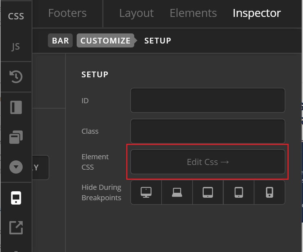Click the Element CSS label
This screenshot has height=252, width=303.
coord(95,162)
